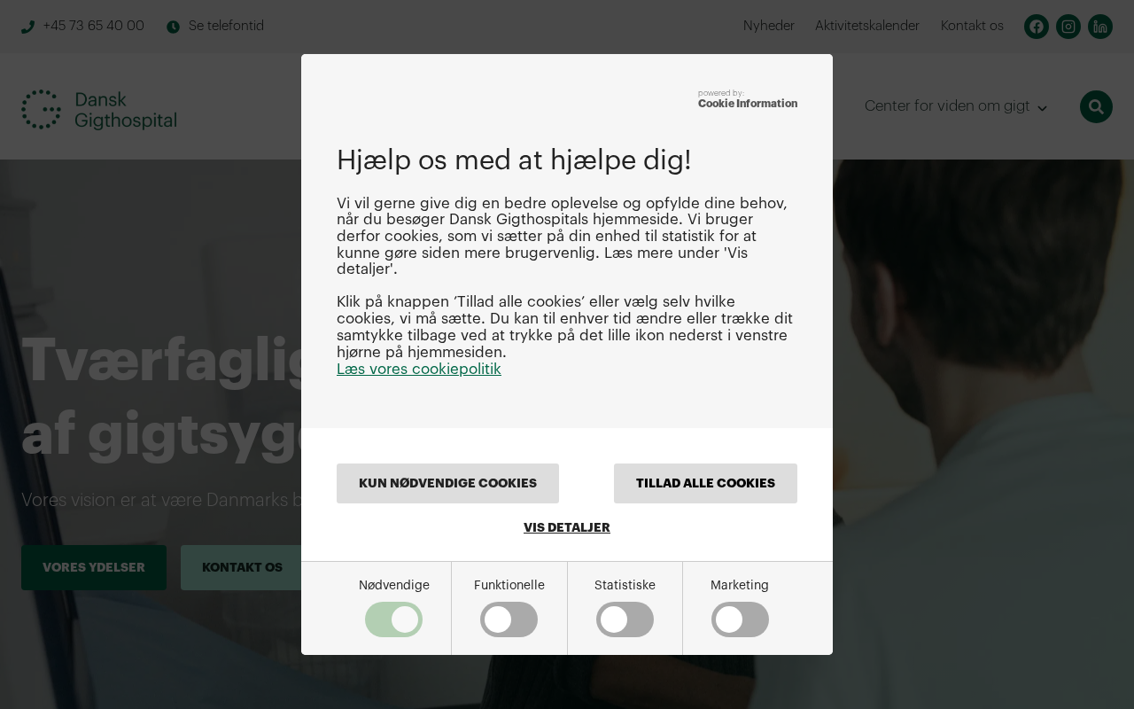Expand cookie details via Vis detaljer
This screenshot has width=1134, height=709.
567,527
